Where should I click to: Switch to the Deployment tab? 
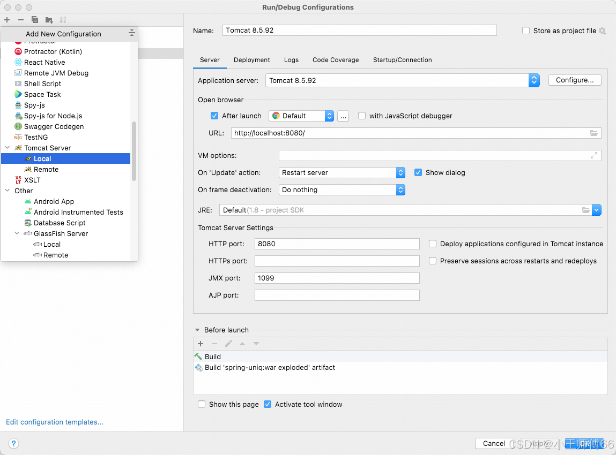pos(252,60)
